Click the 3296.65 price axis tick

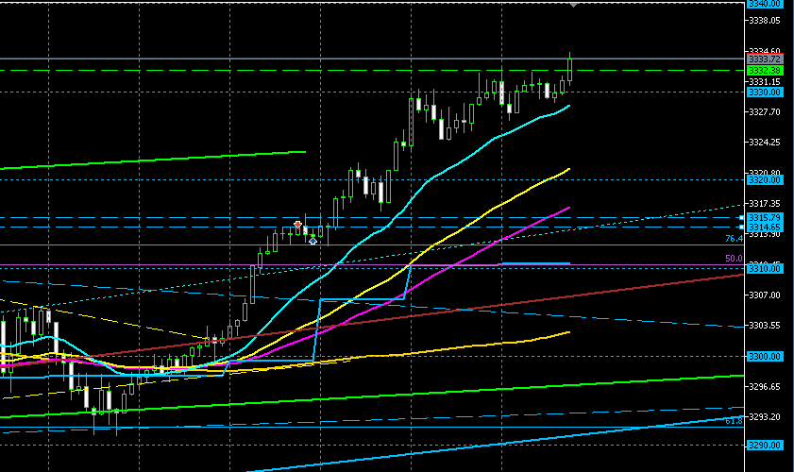(763, 386)
